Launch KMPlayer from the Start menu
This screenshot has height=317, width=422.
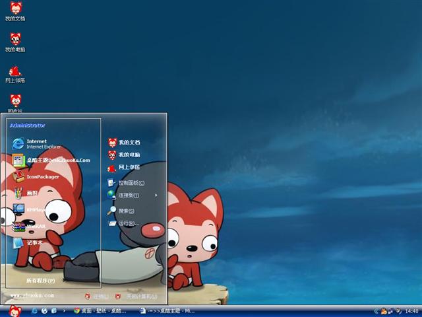coord(29,209)
